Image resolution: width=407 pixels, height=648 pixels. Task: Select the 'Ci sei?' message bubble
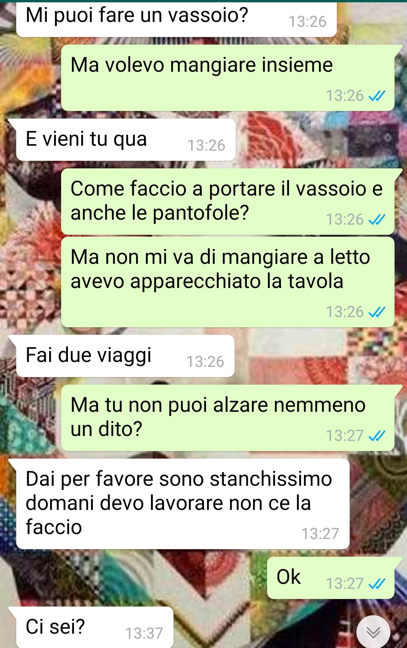95,627
